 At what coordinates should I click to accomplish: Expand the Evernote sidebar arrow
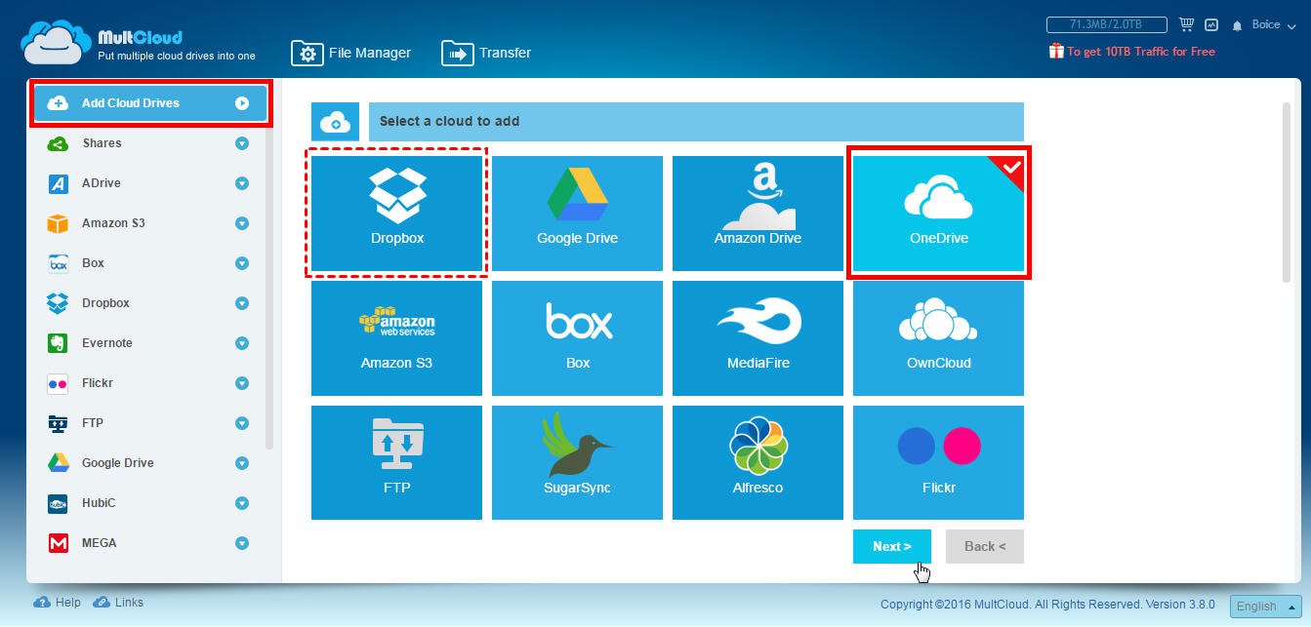click(x=242, y=343)
